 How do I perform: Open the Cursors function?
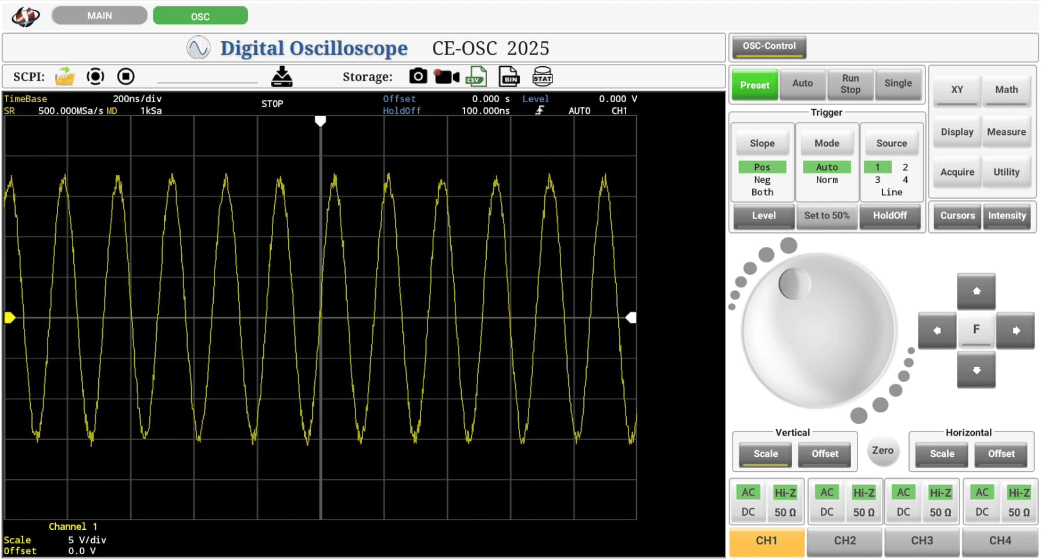[x=957, y=216]
